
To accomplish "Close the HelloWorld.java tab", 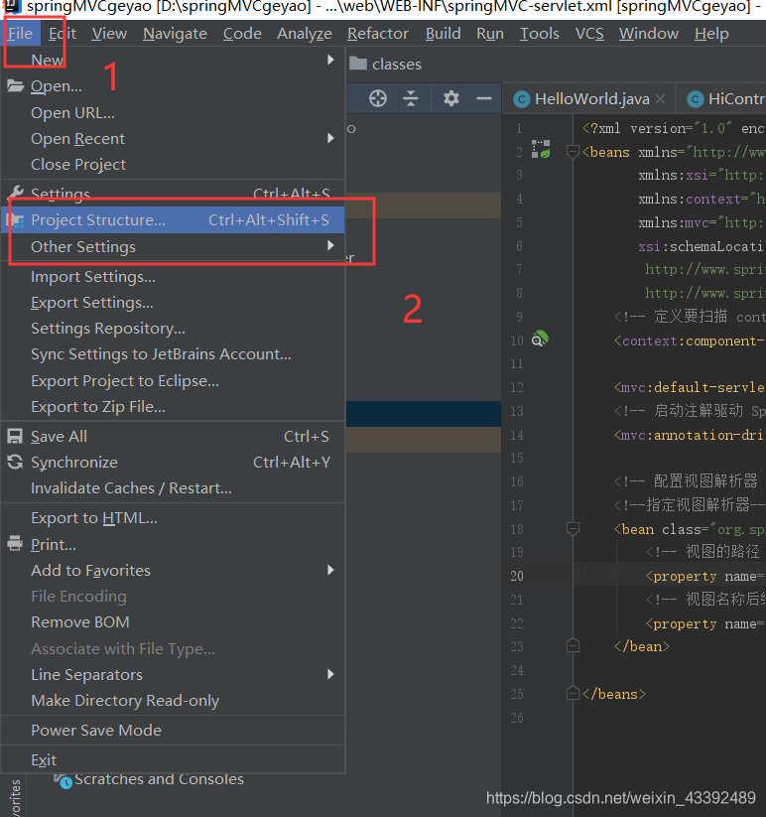I will (660, 99).
